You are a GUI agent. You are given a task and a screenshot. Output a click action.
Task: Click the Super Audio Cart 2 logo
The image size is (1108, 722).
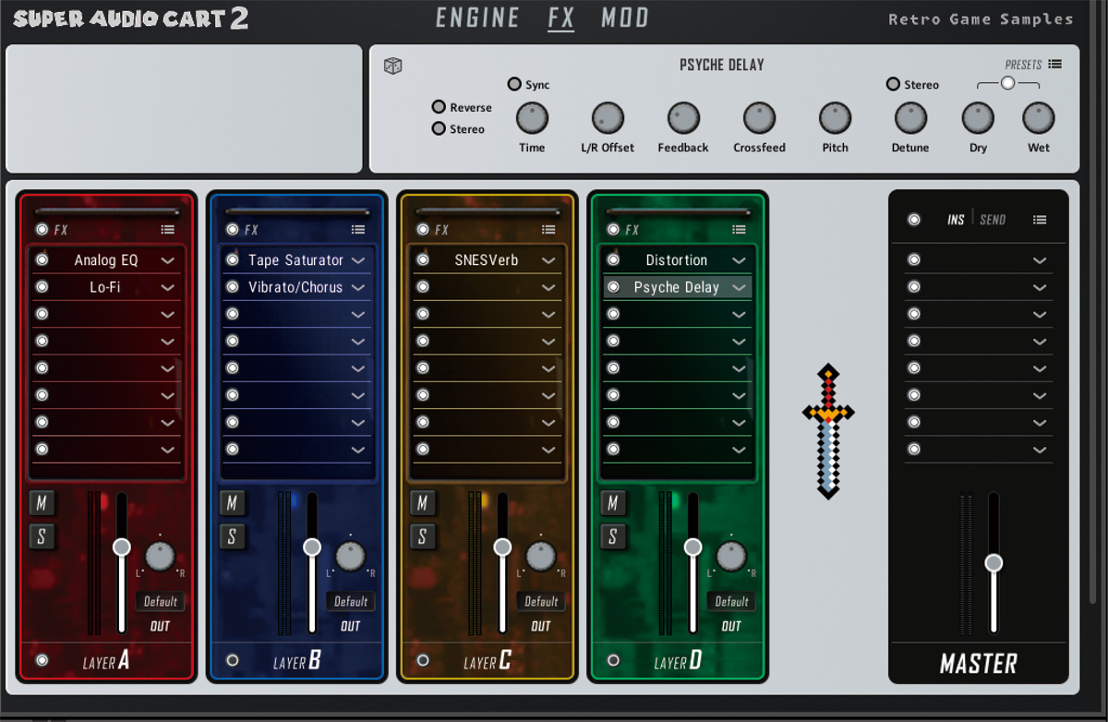131,18
